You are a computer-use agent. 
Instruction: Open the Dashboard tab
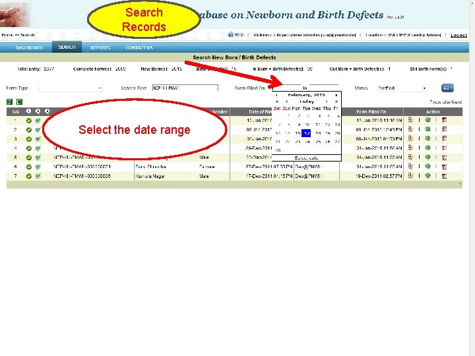coord(29,48)
